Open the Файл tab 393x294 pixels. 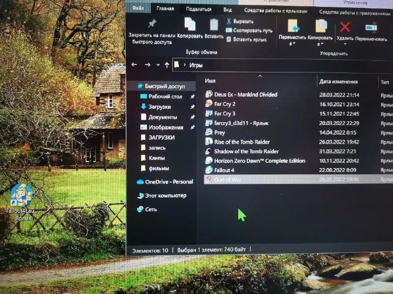[138, 8]
